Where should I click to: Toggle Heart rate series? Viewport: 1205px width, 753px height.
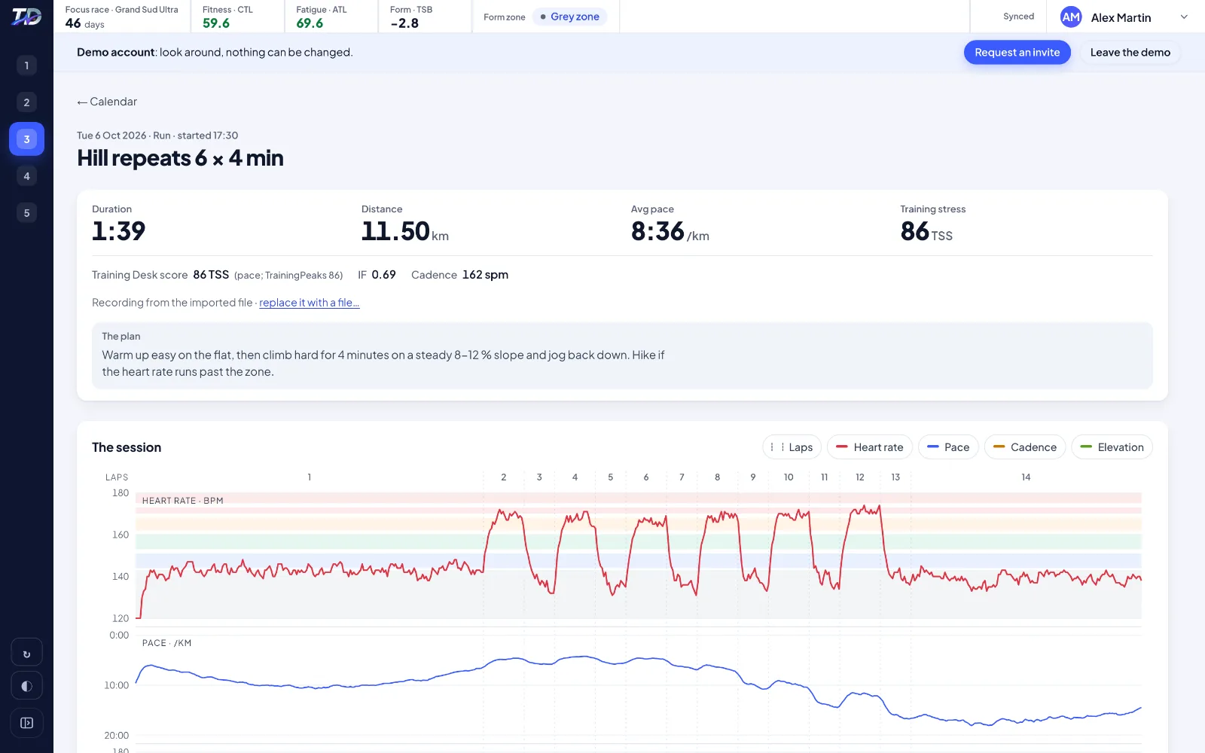(870, 447)
